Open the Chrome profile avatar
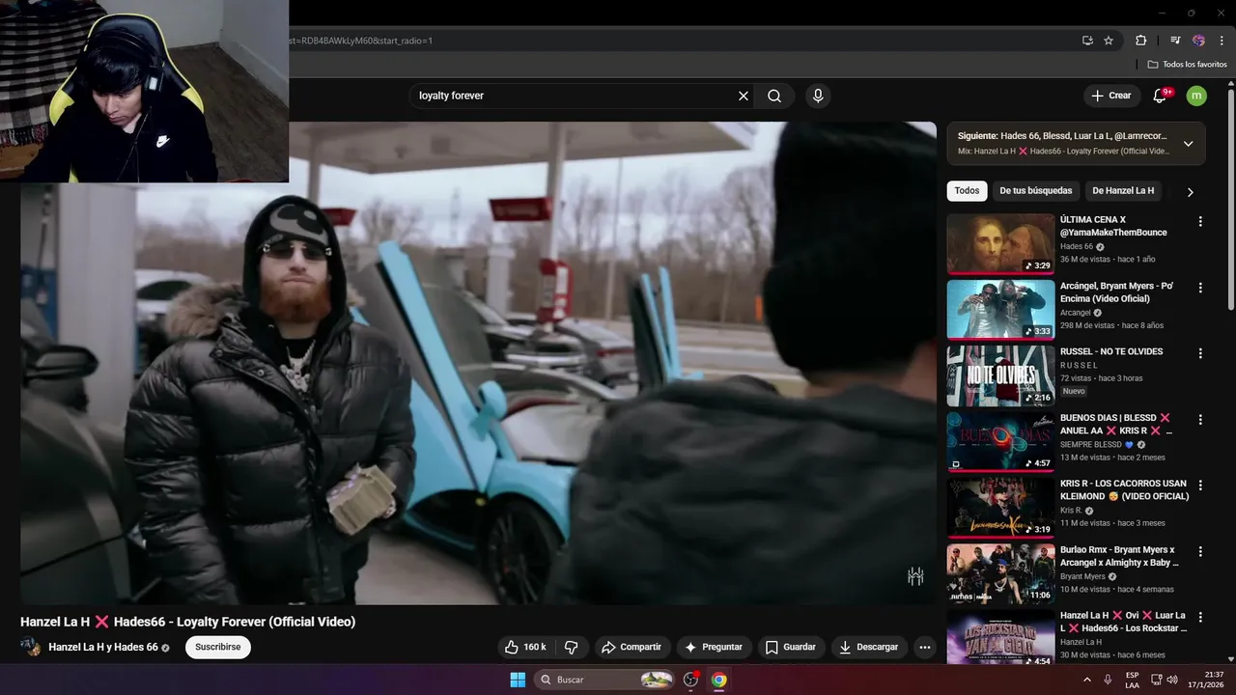Image resolution: width=1236 pixels, height=695 pixels. pos(1198,41)
